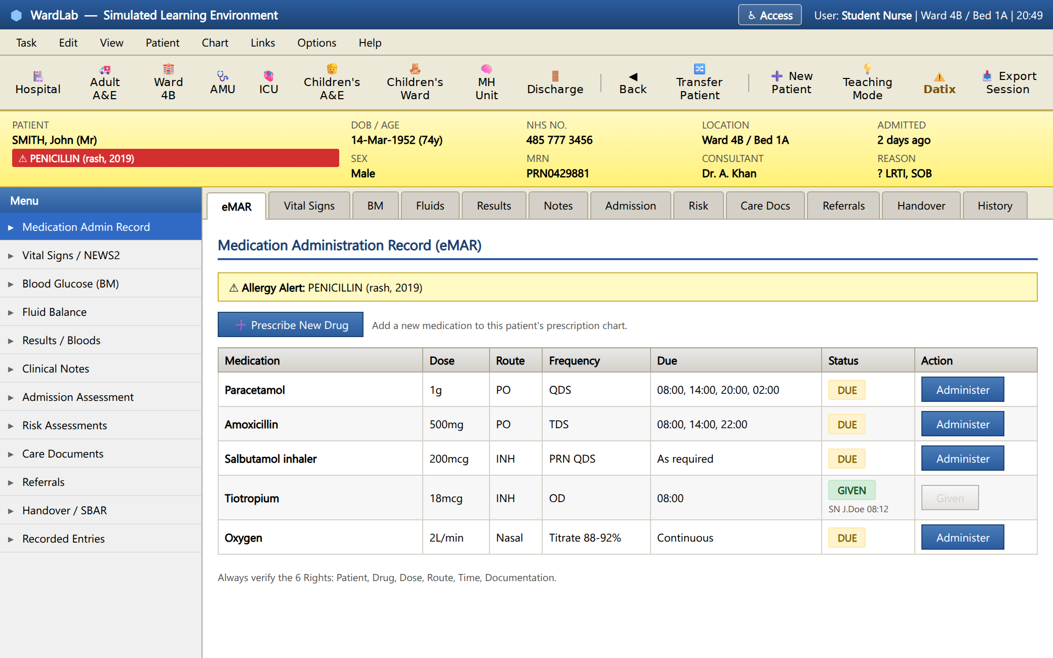Image resolution: width=1053 pixels, height=658 pixels.
Task: Switch to the Care Docs tab
Action: (x=765, y=205)
